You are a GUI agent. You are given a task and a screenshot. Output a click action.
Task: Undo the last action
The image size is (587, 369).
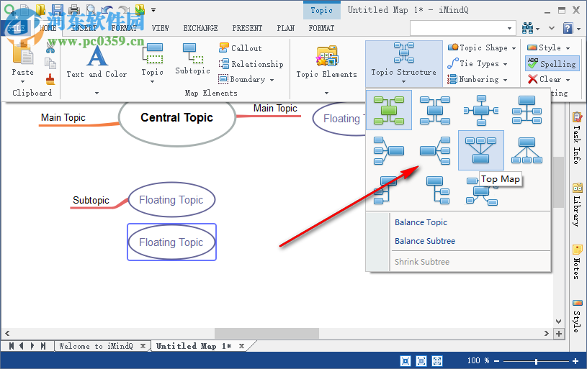(x=107, y=10)
